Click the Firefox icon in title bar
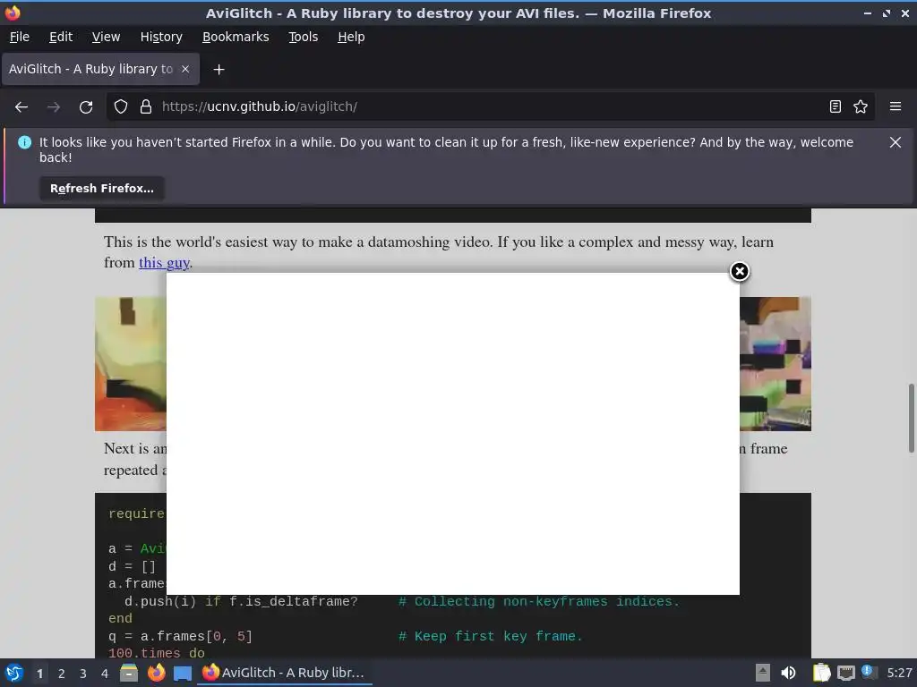917x687 pixels. 13,13
